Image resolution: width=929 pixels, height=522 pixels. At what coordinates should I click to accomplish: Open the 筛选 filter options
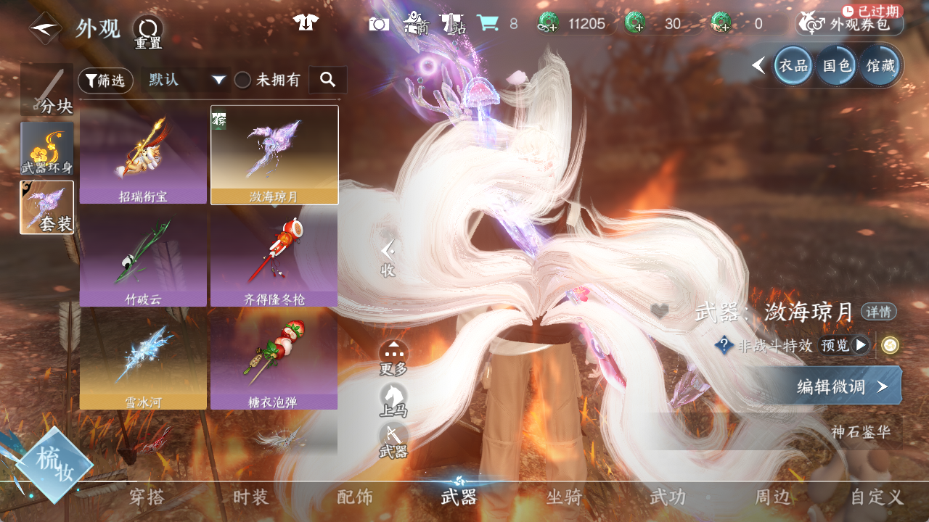[x=105, y=80]
